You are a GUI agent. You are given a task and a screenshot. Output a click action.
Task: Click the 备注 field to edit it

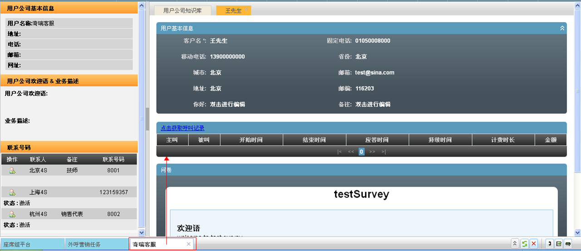(373, 104)
